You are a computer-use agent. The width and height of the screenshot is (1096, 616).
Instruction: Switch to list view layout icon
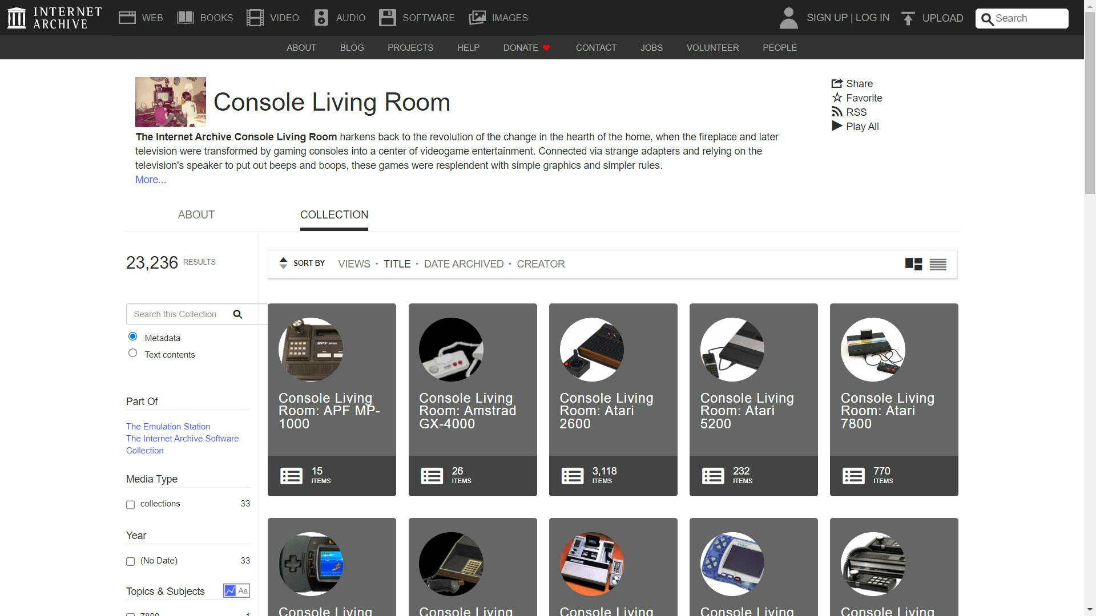[x=938, y=264]
